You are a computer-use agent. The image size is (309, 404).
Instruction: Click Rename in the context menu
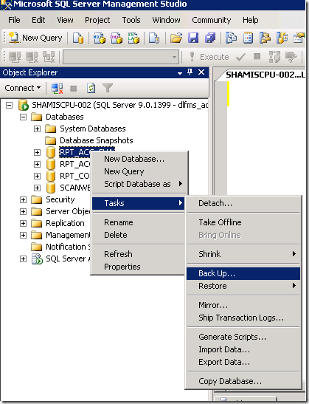tap(139, 222)
